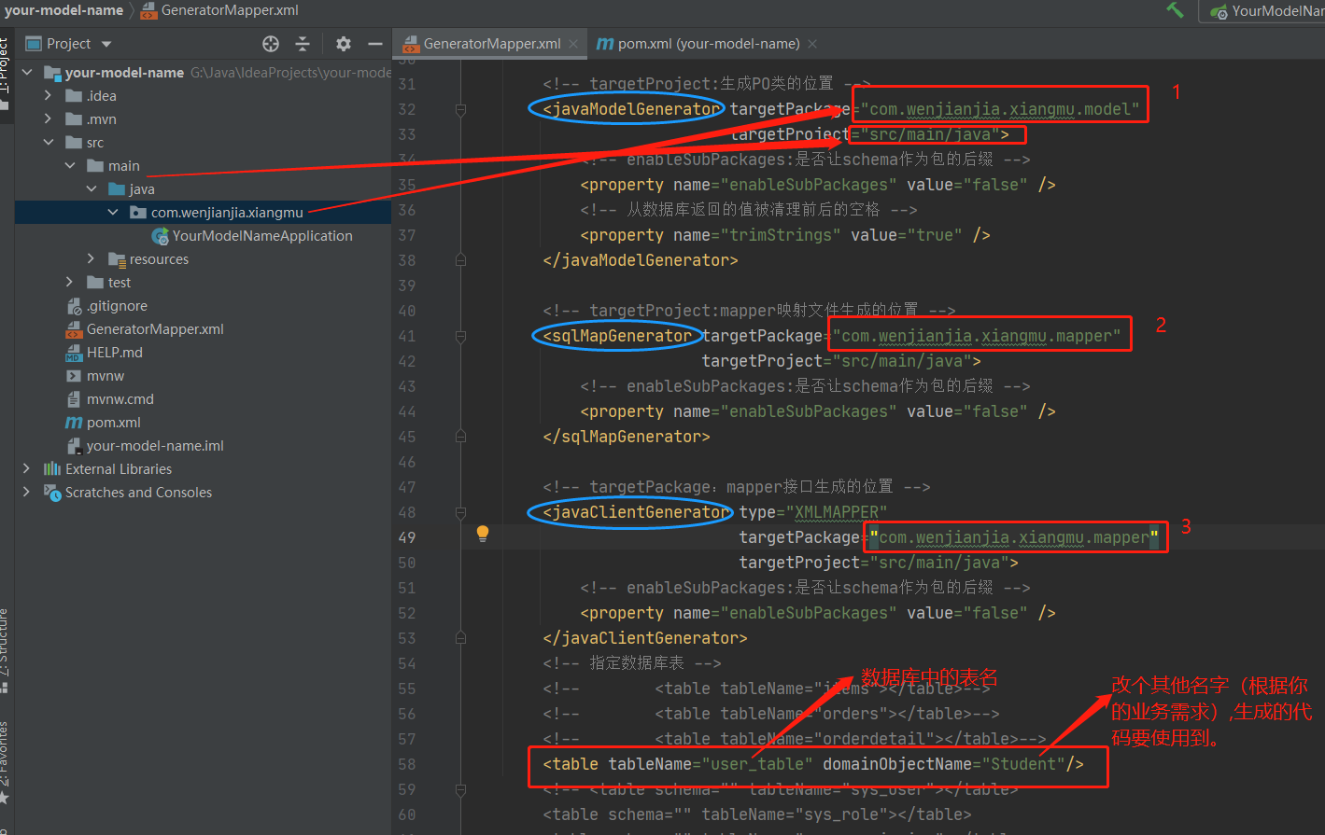Click the </sqlMapGenerator> closing tag

(x=626, y=437)
